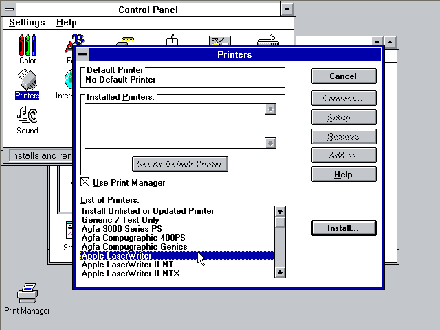Select Agfa Compugraphic 400PS

click(x=177, y=238)
